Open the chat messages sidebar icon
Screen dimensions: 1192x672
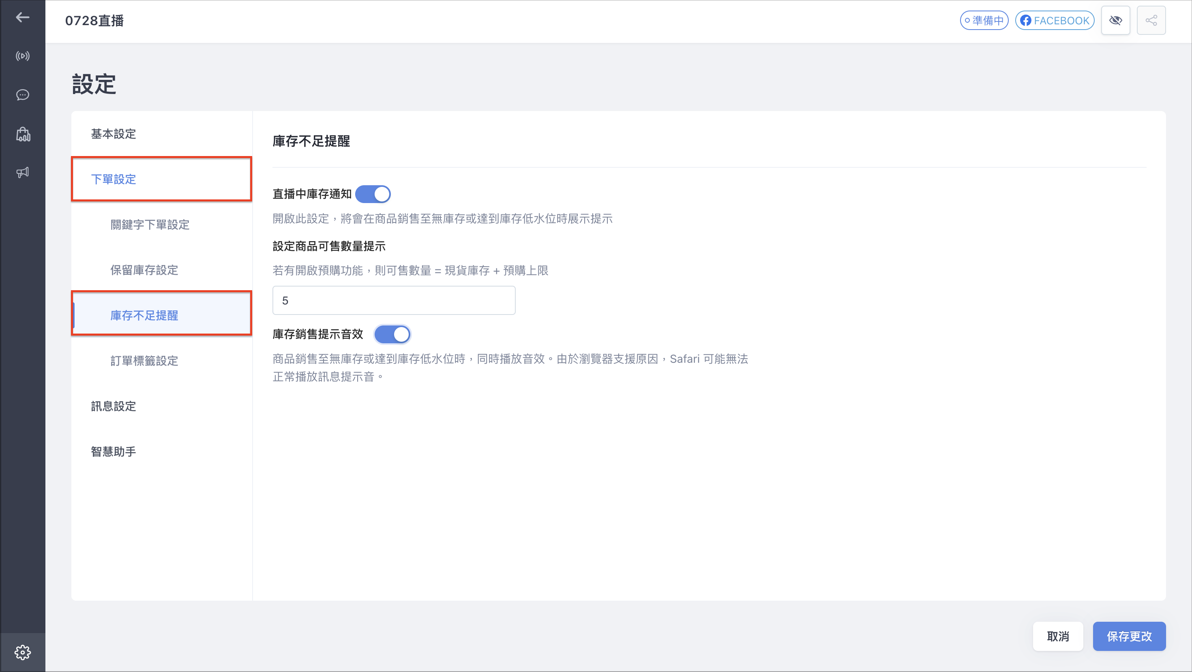(22, 95)
